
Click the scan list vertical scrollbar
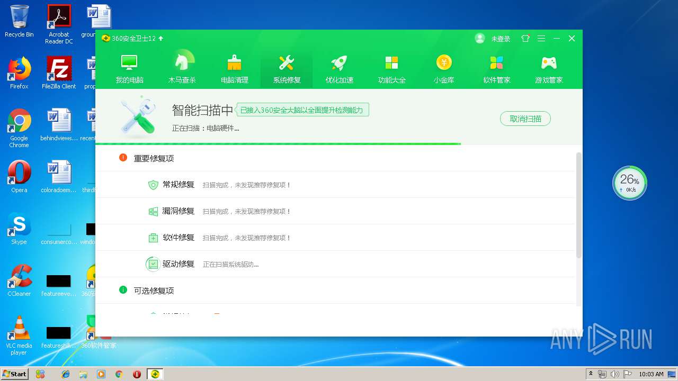coord(579,205)
